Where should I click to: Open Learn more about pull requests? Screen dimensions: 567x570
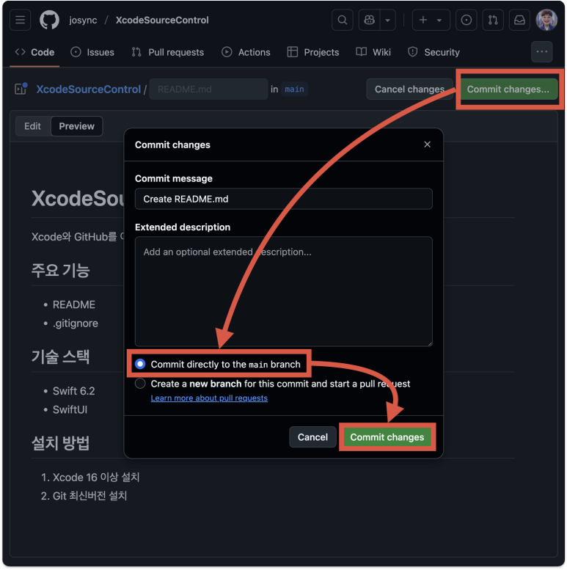(209, 398)
